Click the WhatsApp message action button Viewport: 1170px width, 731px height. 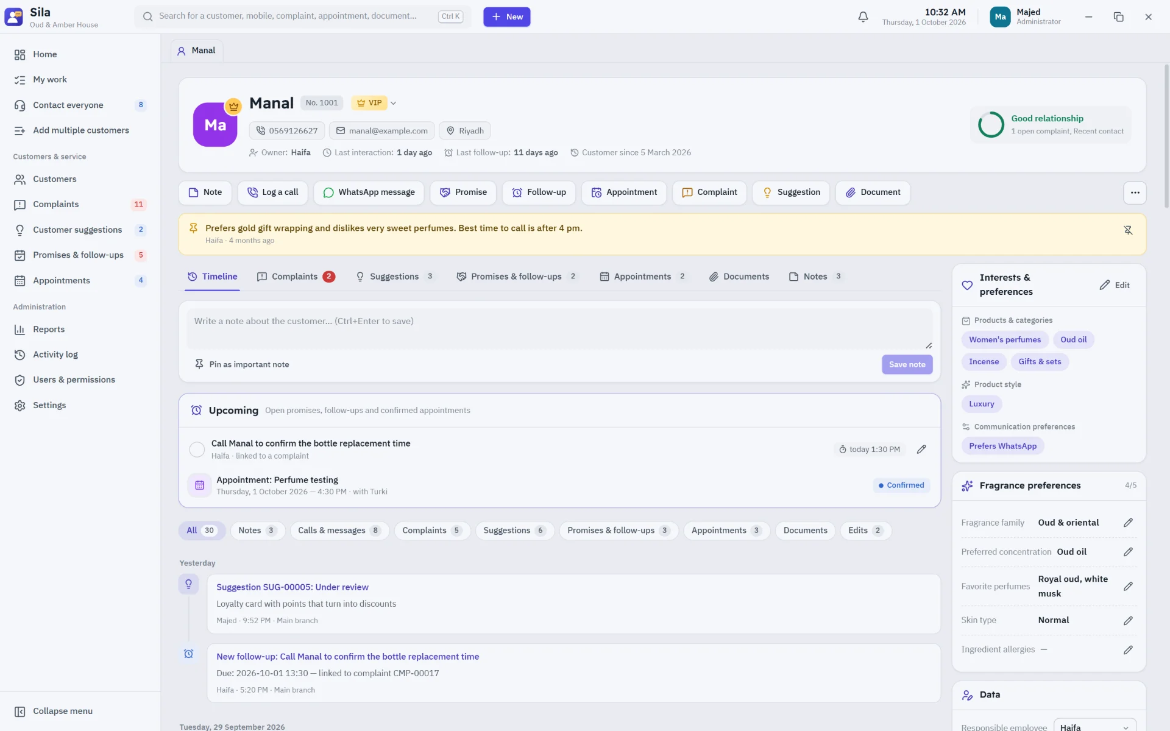pyautogui.click(x=369, y=192)
